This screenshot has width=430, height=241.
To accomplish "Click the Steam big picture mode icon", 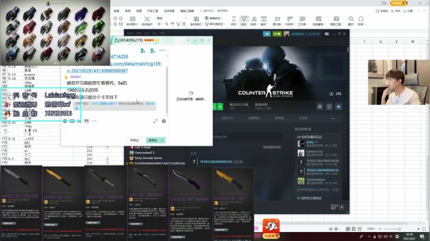I will (x=327, y=33).
